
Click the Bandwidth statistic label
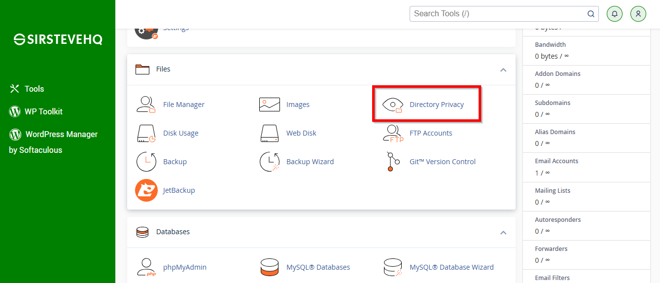[550, 45]
